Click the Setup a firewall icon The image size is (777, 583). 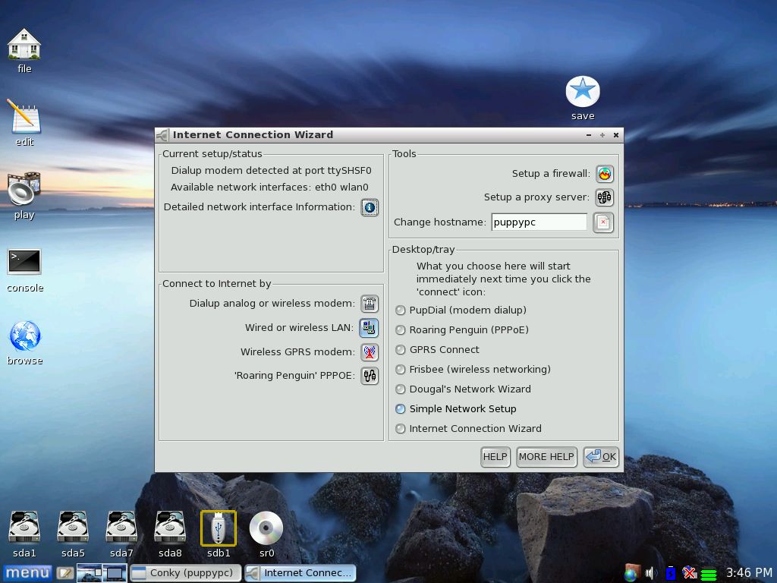click(x=604, y=174)
